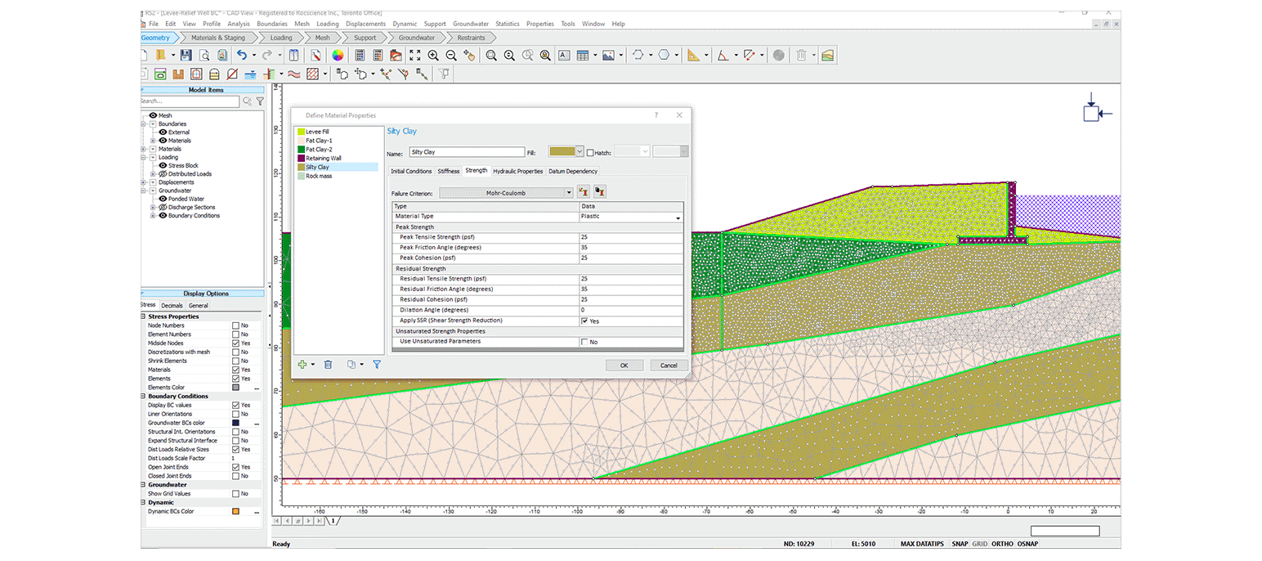1262x561 pixels.
Task: Open the Groundwater menu
Action: click(471, 24)
